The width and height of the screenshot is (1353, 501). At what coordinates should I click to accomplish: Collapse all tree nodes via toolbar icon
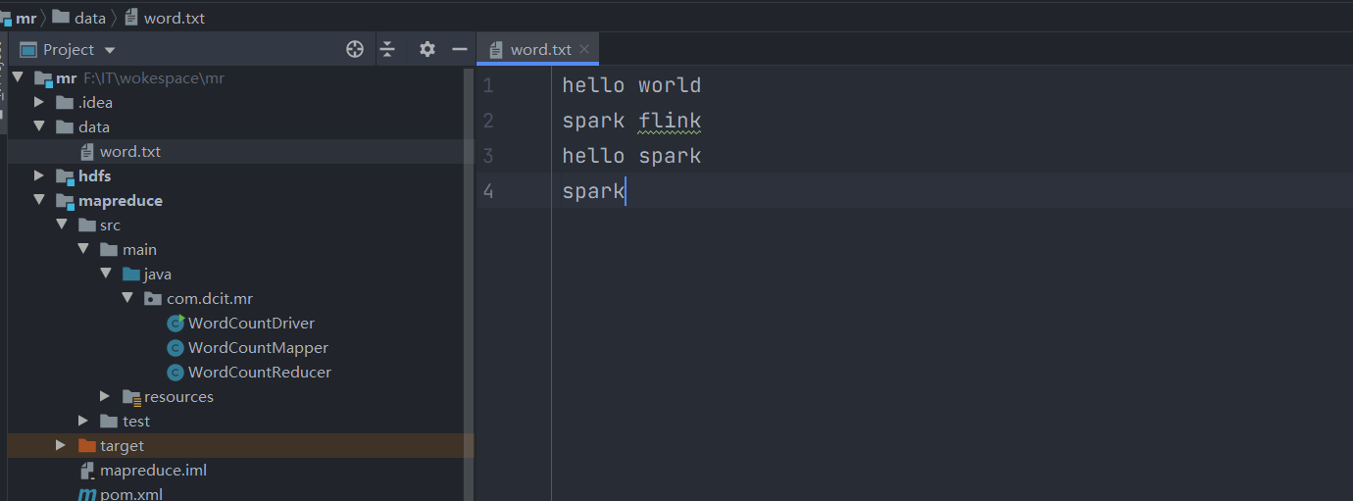point(387,49)
